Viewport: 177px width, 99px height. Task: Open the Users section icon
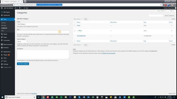coord(2,58)
